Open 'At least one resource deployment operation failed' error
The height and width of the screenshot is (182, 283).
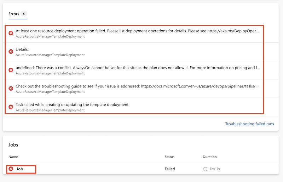137,31
